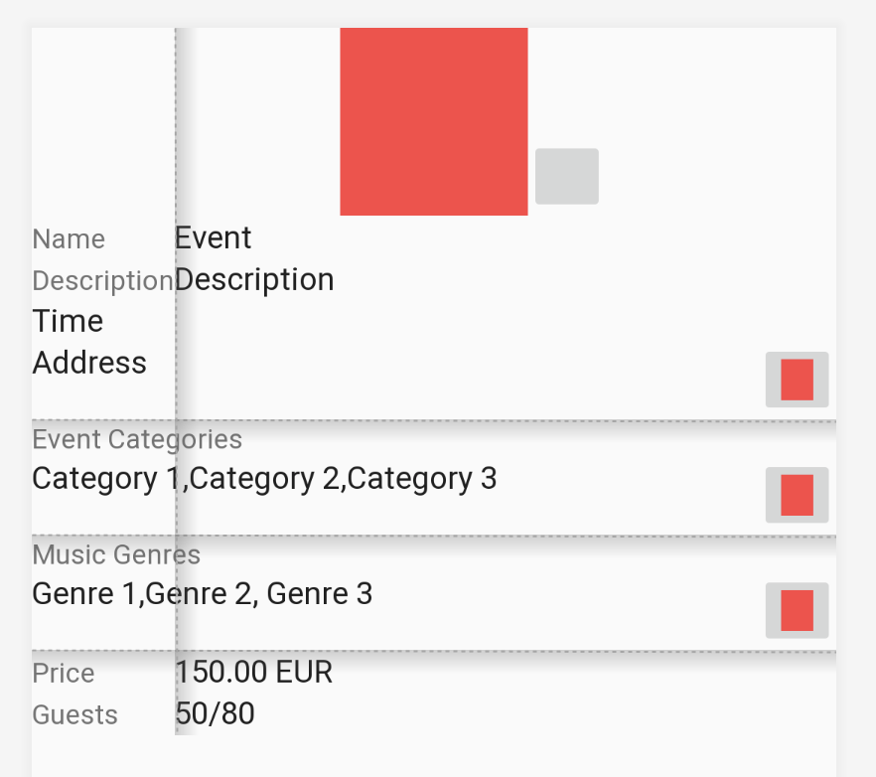Click the Name label

69,239
